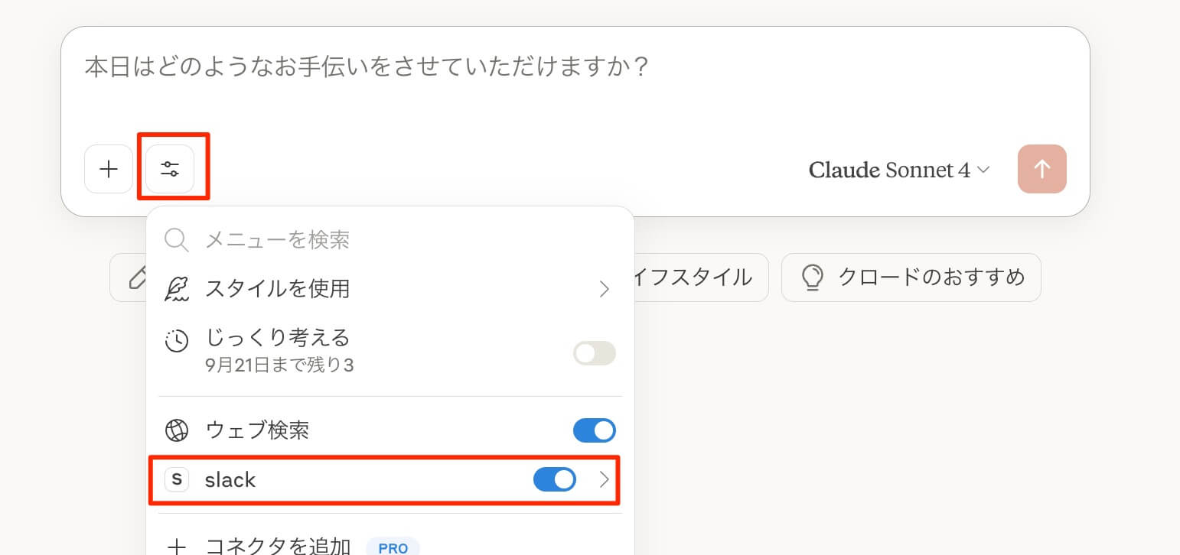Click the slack S logo icon
The image size is (1180, 555).
[x=177, y=479]
